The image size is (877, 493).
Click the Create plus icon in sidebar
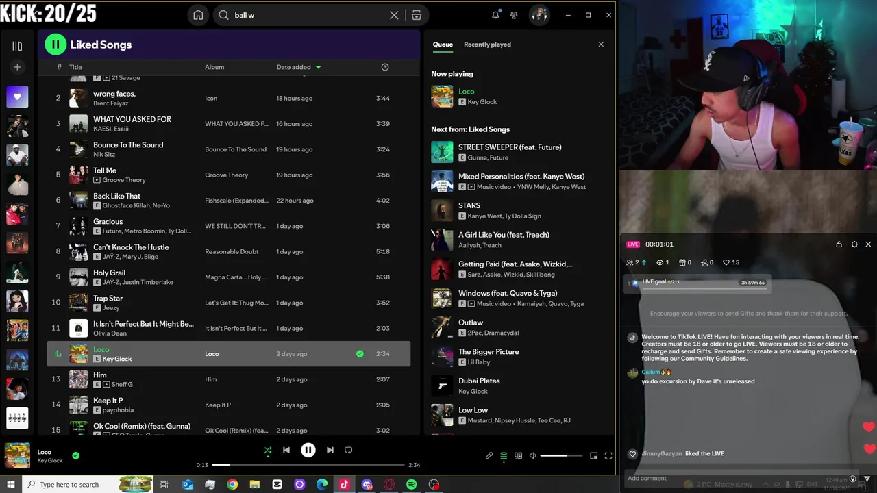[x=17, y=66]
